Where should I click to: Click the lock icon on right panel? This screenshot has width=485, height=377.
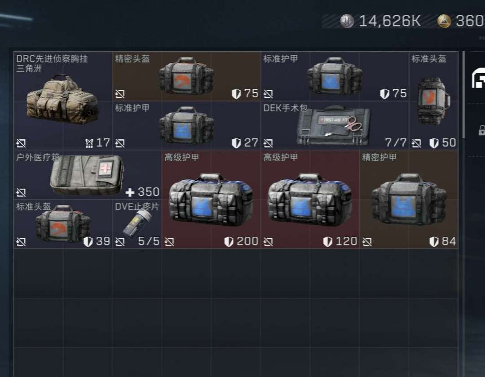point(481,130)
